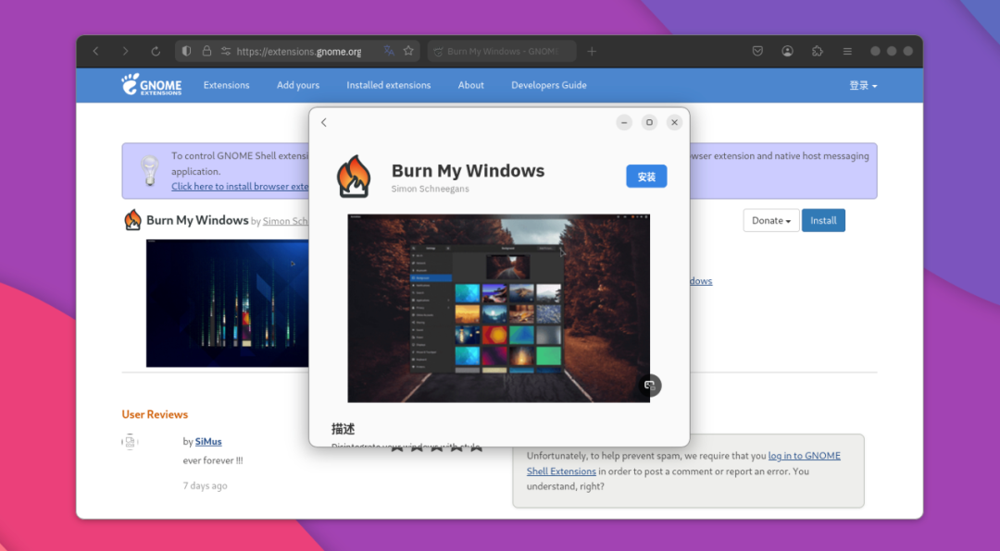
Task: Select the Burn My Windows browser tab
Action: (x=502, y=51)
